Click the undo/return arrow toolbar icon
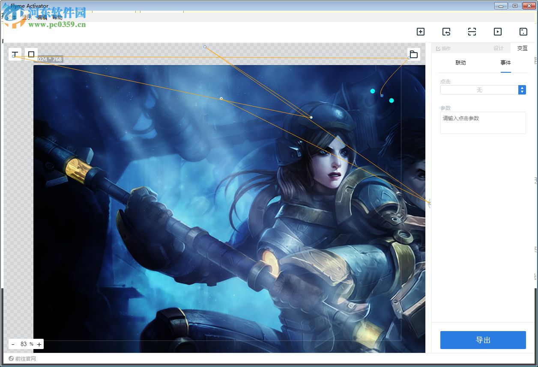This screenshot has width=538, height=367. click(446, 32)
